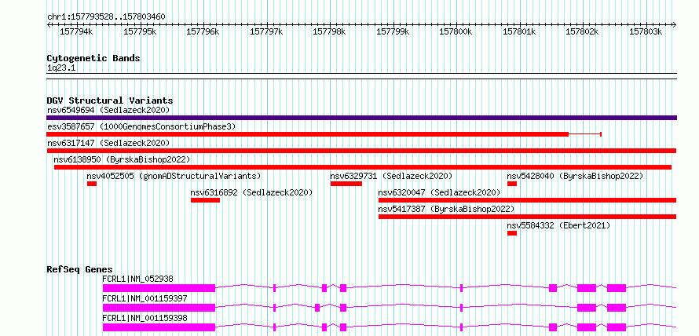
Task: Click the 1q23.1 band label
Action: pos(61,68)
